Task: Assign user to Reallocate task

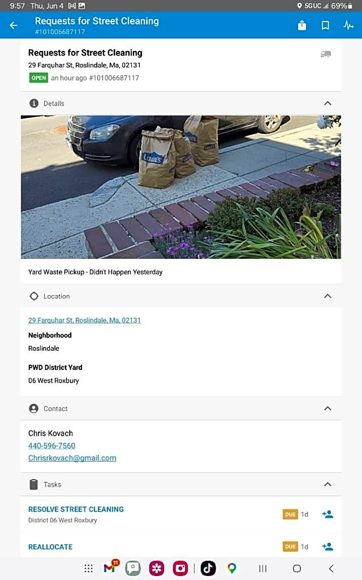Action: pyautogui.click(x=328, y=546)
